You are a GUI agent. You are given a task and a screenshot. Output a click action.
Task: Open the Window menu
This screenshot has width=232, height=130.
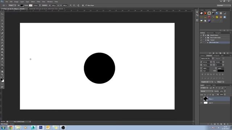pos(50,1)
